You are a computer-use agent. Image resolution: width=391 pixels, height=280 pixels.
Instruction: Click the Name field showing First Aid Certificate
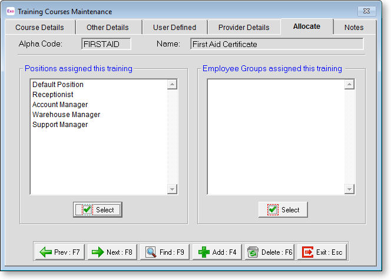click(276, 44)
